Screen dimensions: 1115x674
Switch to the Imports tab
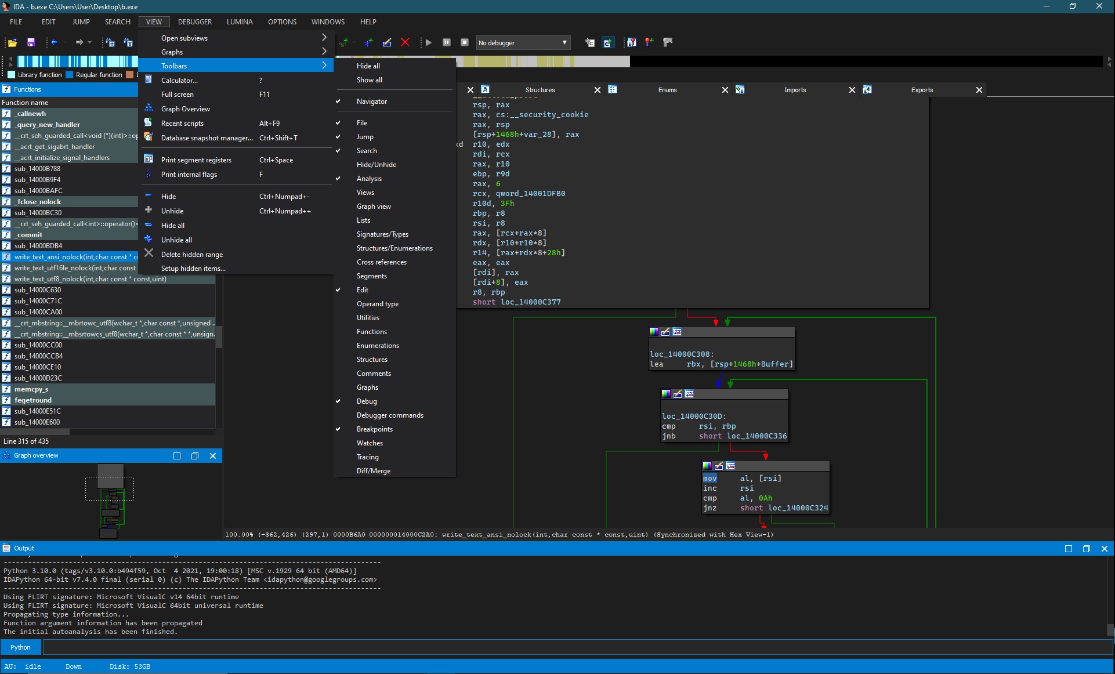coord(795,90)
